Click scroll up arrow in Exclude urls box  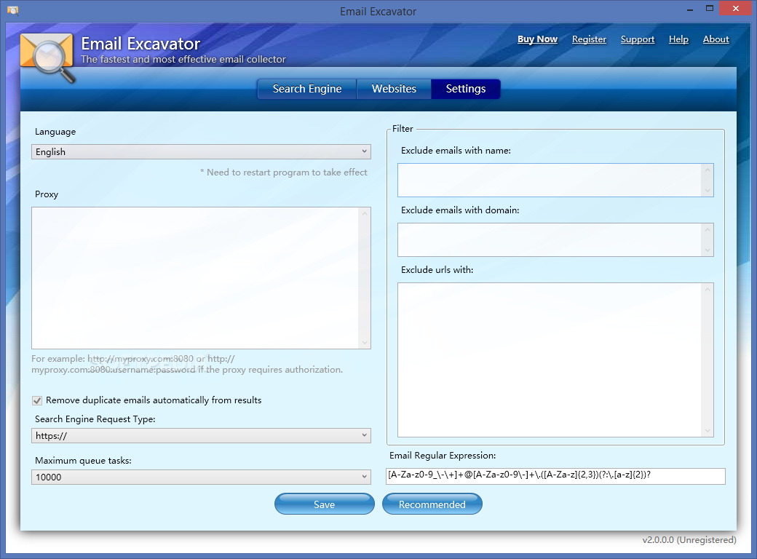coord(708,289)
